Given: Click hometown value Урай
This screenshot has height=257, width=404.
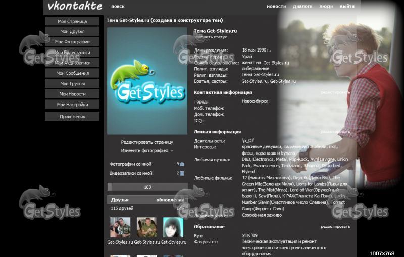Looking at the screenshot, I should click(x=247, y=57).
